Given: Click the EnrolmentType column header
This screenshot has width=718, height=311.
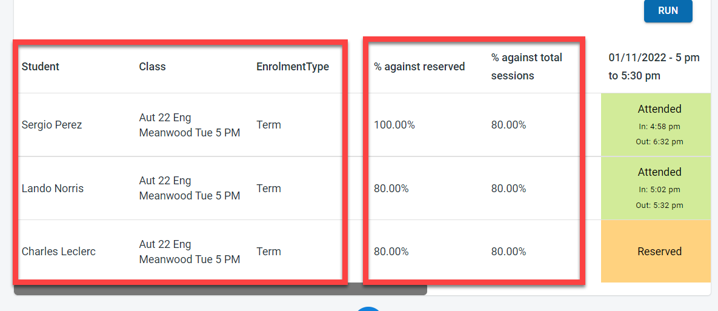Looking at the screenshot, I should [x=293, y=67].
